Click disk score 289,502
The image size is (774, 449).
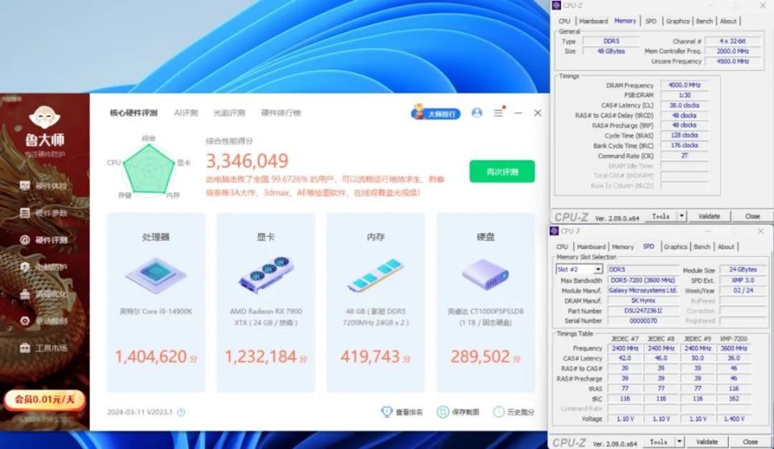click(480, 356)
